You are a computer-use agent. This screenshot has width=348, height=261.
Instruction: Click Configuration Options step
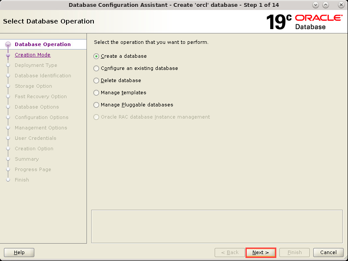click(x=42, y=117)
